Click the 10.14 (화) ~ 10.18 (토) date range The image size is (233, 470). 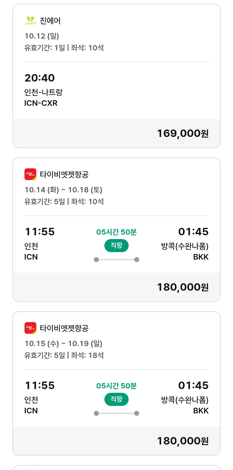coord(63,190)
